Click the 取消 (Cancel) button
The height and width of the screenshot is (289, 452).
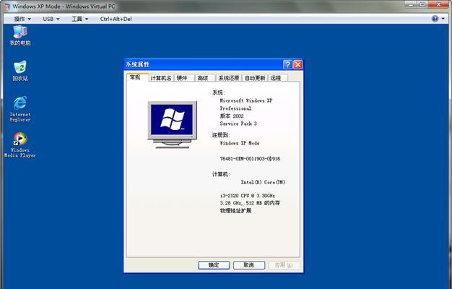(x=249, y=265)
